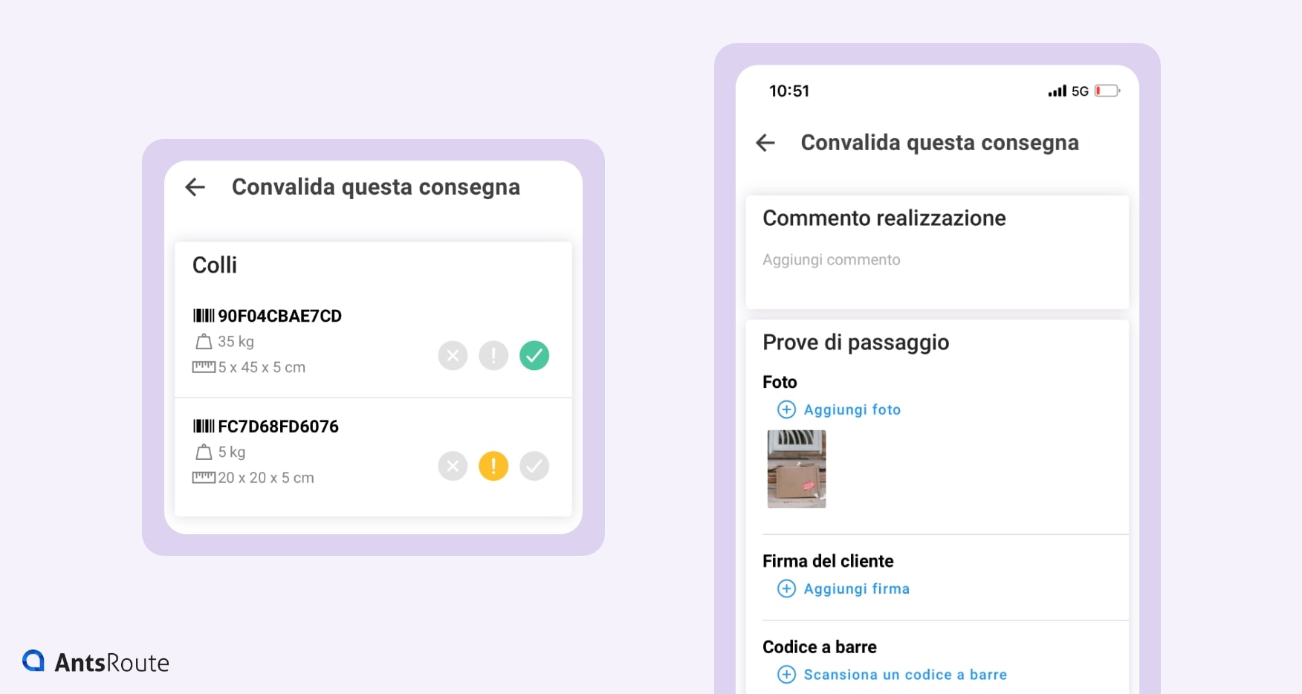Mark parcel 90F04CBAE7CD as delivered with checkmark
Screen dimensions: 1302x694
pyautogui.click(x=534, y=355)
